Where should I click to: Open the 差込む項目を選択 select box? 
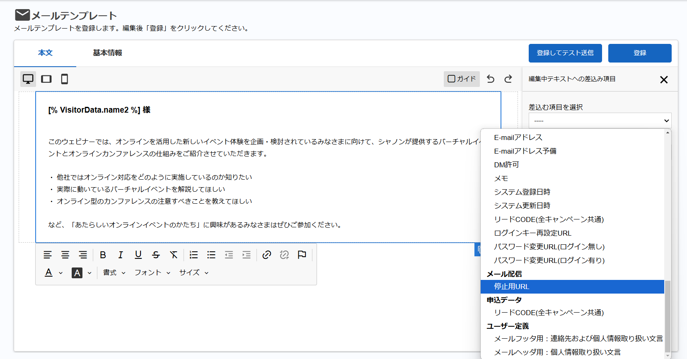click(600, 121)
